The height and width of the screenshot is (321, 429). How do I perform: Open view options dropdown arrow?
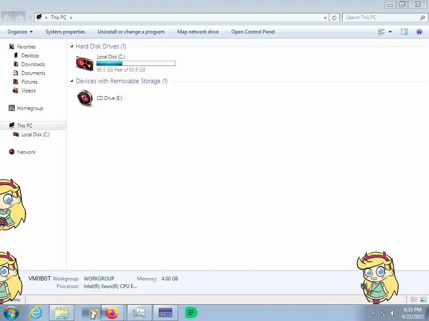click(x=390, y=32)
